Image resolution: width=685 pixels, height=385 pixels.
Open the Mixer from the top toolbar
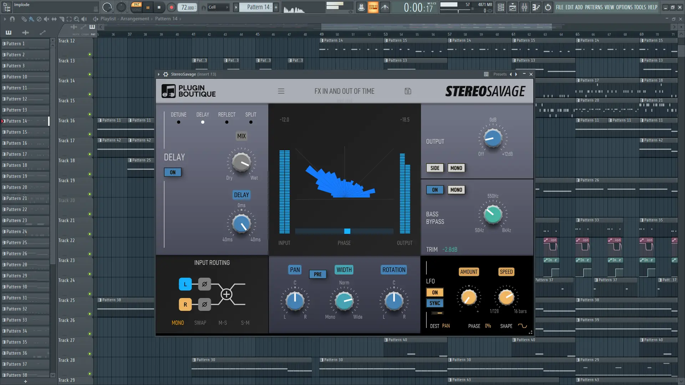pos(525,7)
